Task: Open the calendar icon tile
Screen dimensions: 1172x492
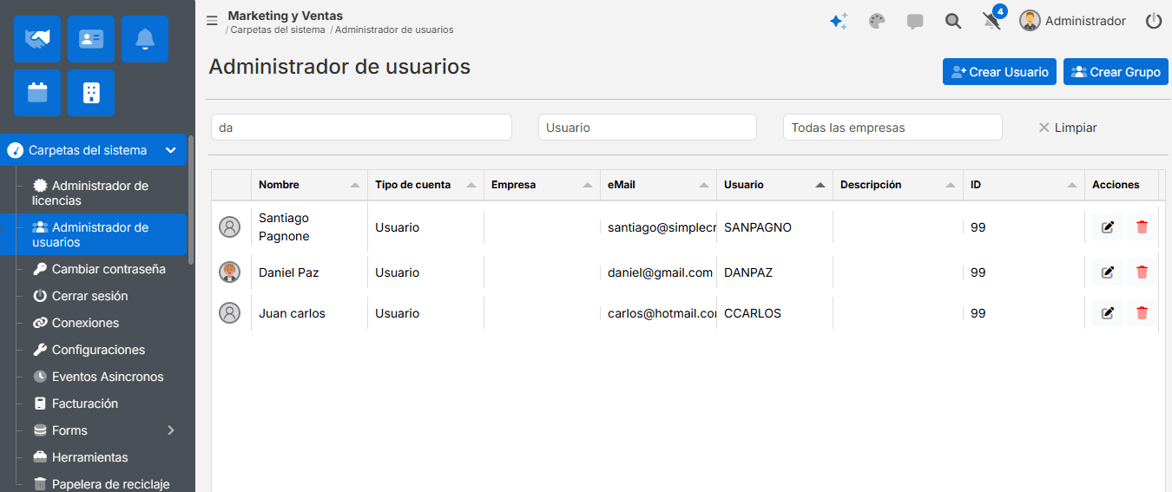Action: 37,93
